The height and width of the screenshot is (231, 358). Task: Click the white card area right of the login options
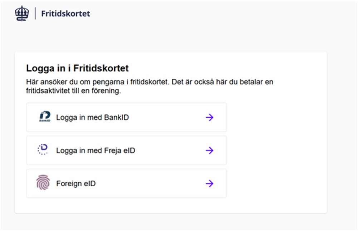click(x=276, y=150)
